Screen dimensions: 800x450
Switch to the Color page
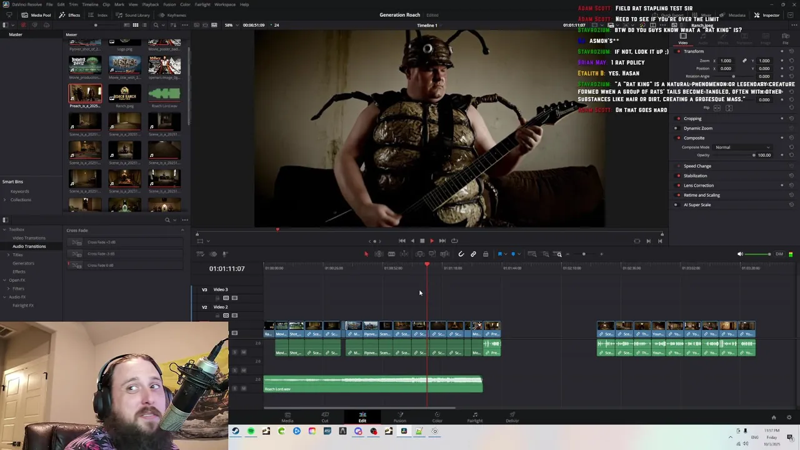pyautogui.click(x=437, y=417)
